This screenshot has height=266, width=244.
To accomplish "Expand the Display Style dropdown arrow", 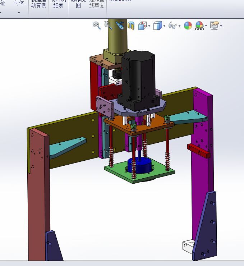I will pyautogui.click(x=164, y=26).
